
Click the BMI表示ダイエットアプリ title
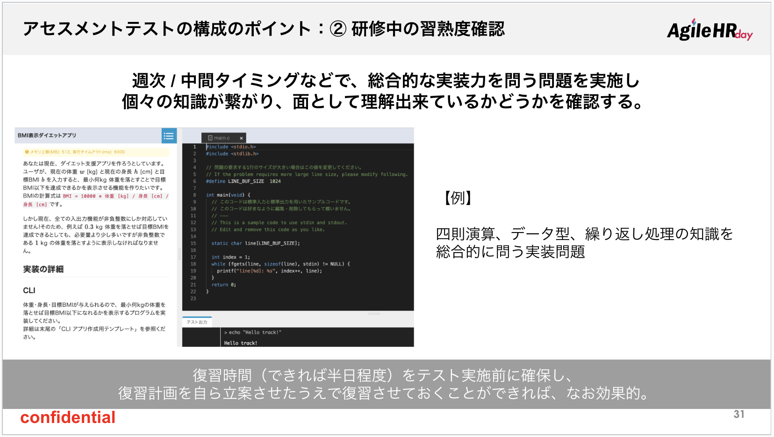[47, 135]
